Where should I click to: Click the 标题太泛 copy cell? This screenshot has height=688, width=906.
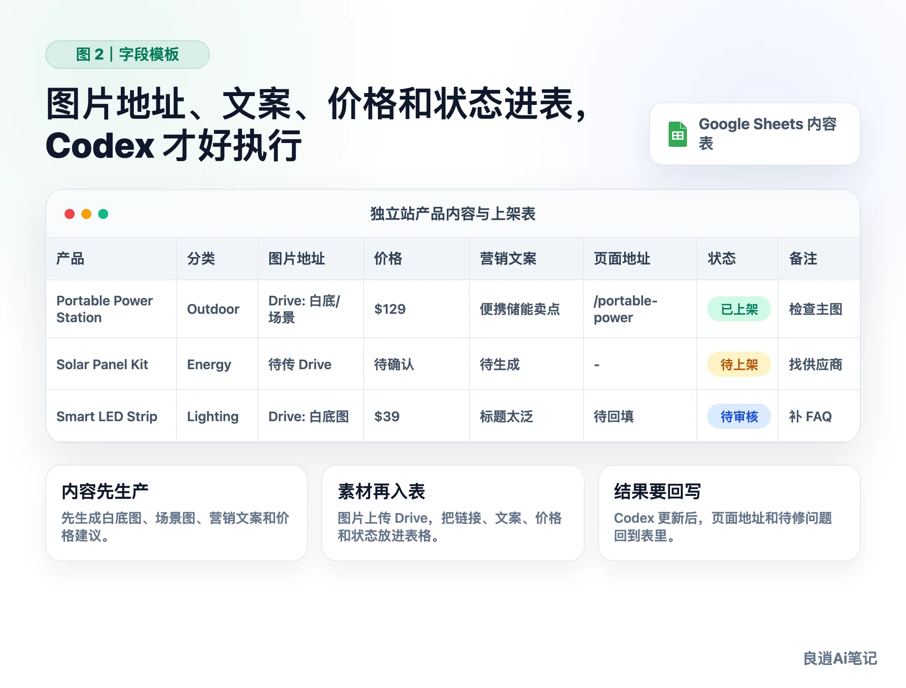[526, 416]
